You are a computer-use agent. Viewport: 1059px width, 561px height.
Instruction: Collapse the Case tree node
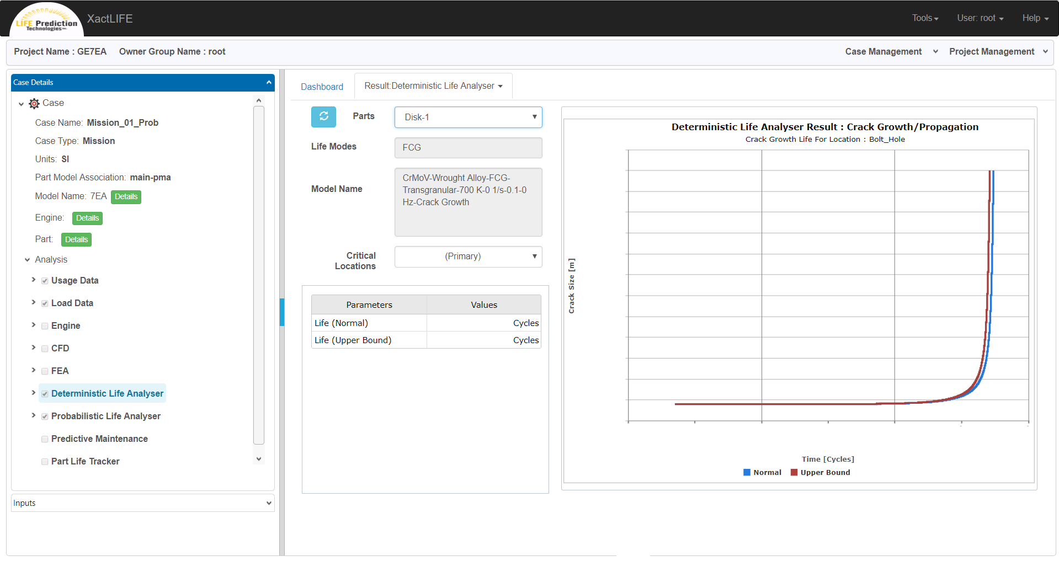click(21, 104)
